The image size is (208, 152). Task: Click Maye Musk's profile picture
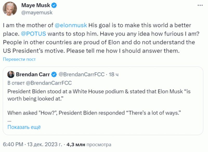9,7
